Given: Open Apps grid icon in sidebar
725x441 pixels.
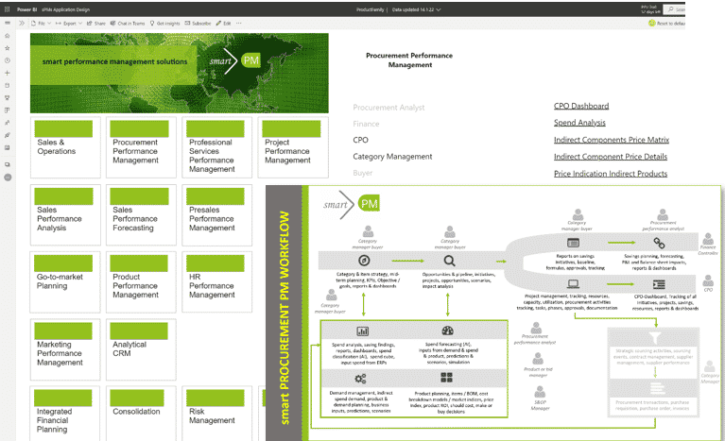Looking at the screenshot, I should coord(8,110).
